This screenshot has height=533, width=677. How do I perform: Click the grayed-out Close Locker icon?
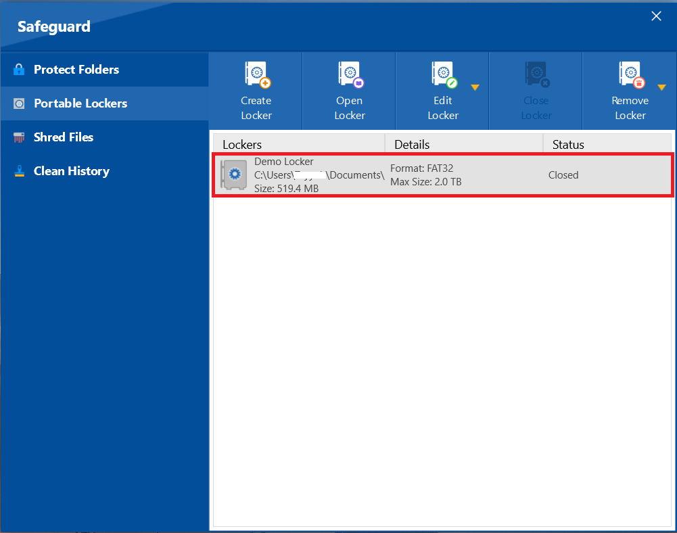coord(537,74)
